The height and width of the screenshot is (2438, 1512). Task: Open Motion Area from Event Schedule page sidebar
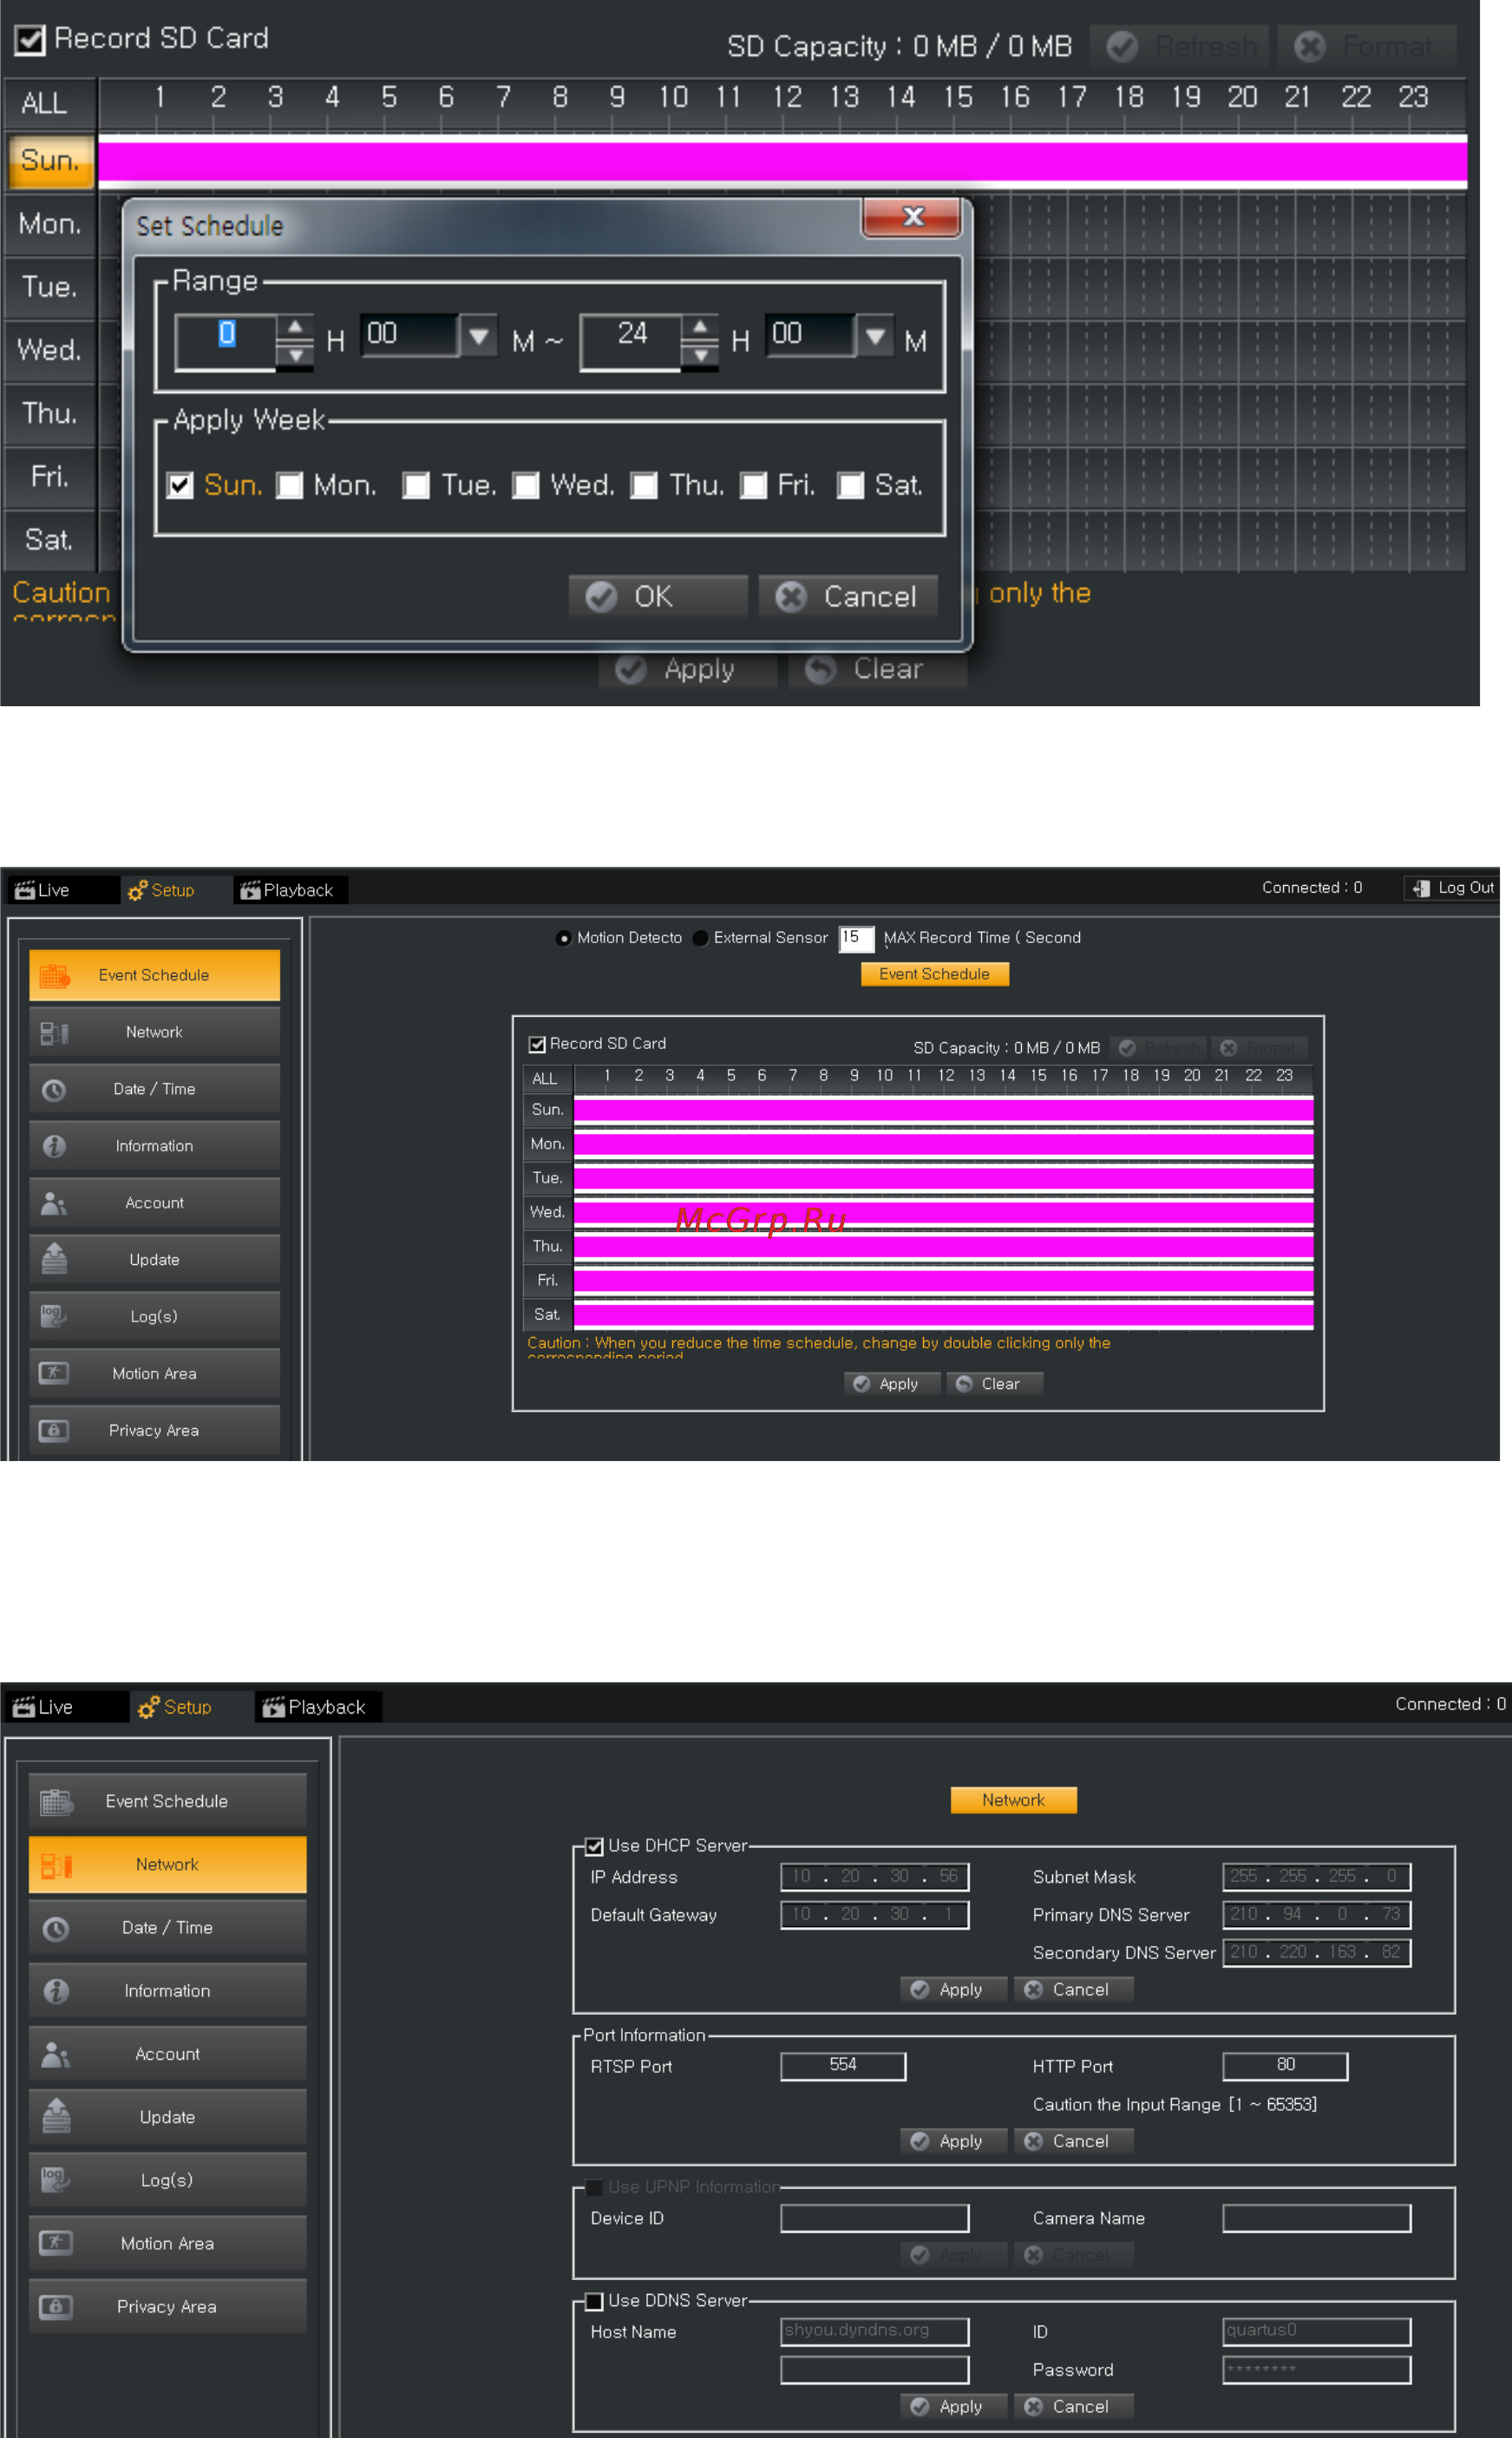pos(154,1373)
